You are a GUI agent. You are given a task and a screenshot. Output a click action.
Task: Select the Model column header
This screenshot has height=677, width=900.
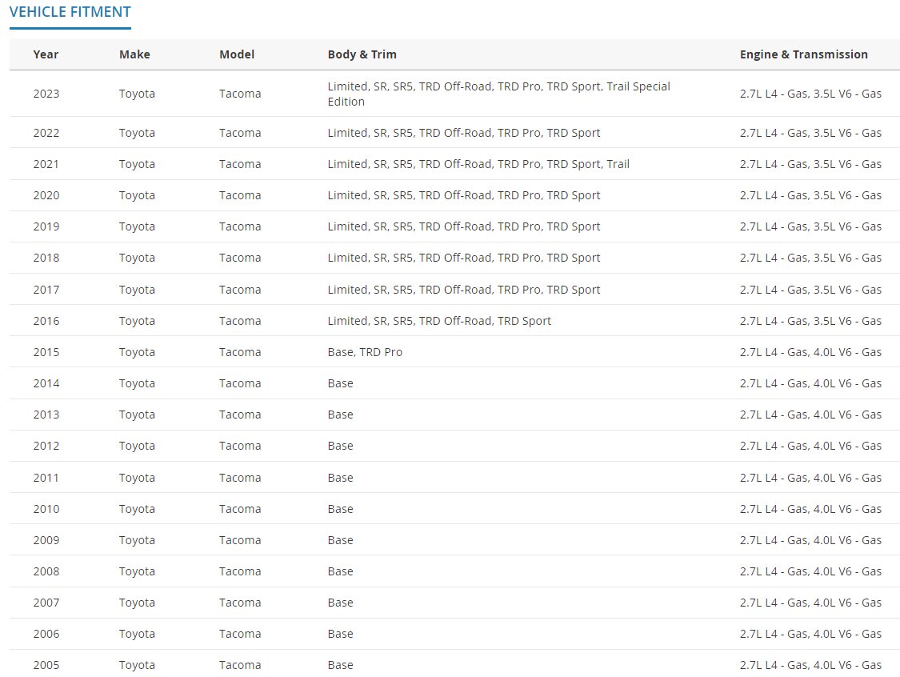pos(237,54)
